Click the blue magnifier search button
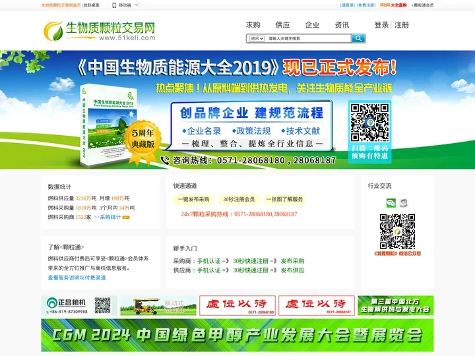Viewport: 475px width, 356px height. coord(358,38)
